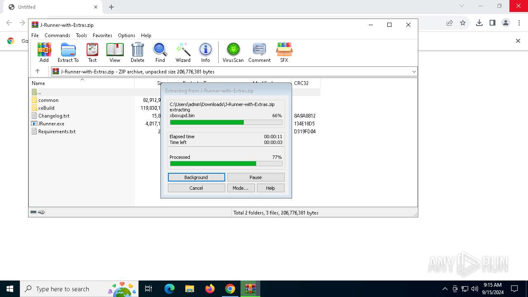
Task: Open Microsoft Edge from taskbar
Action: [170, 289]
